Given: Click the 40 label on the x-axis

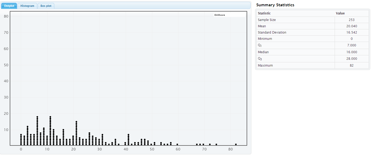Looking at the screenshot, I should 126,149.
